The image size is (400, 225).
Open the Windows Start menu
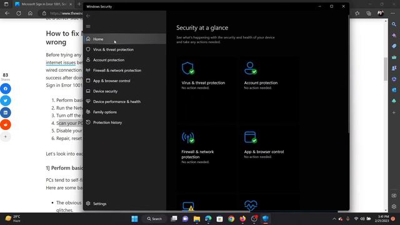click(135, 219)
